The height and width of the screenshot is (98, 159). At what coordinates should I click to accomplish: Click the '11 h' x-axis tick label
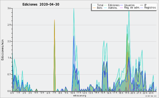pos(78,93)
